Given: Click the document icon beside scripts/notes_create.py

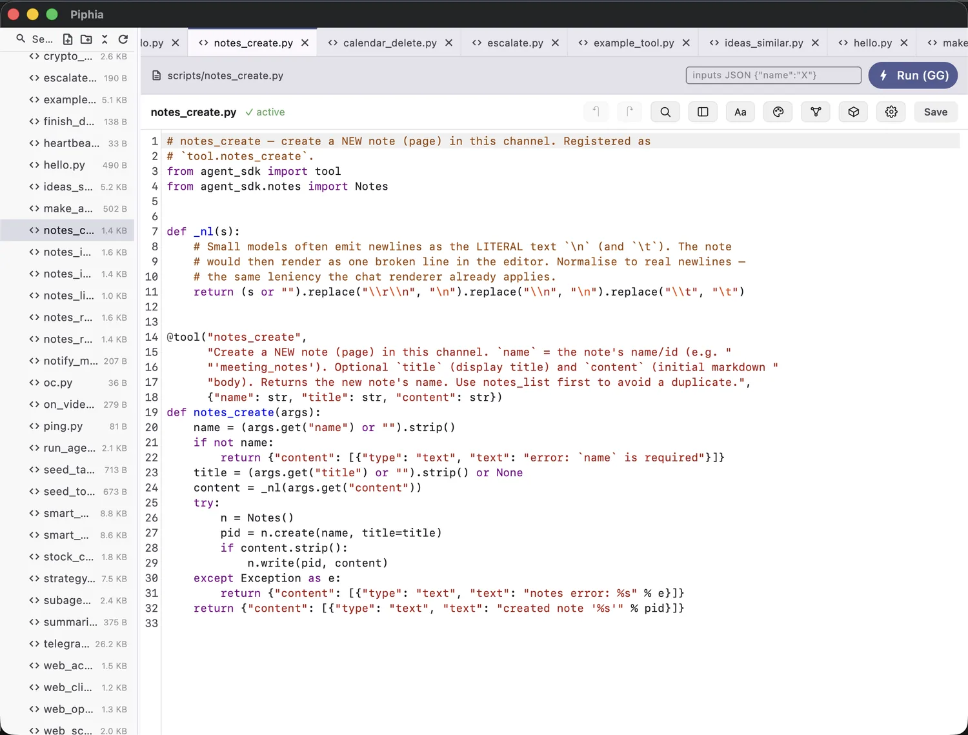Looking at the screenshot, I should pos(156,76).
